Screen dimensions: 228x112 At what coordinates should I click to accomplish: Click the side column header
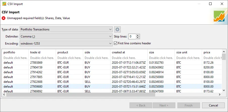pos(97,52)
